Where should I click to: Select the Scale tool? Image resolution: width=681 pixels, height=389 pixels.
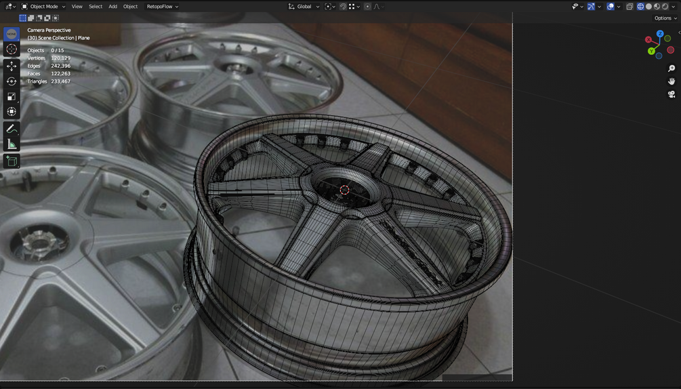click(12, 96)
